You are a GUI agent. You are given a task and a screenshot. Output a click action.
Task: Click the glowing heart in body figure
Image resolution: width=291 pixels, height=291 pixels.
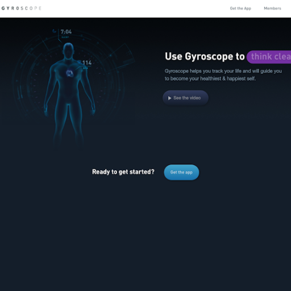[69, 73]
